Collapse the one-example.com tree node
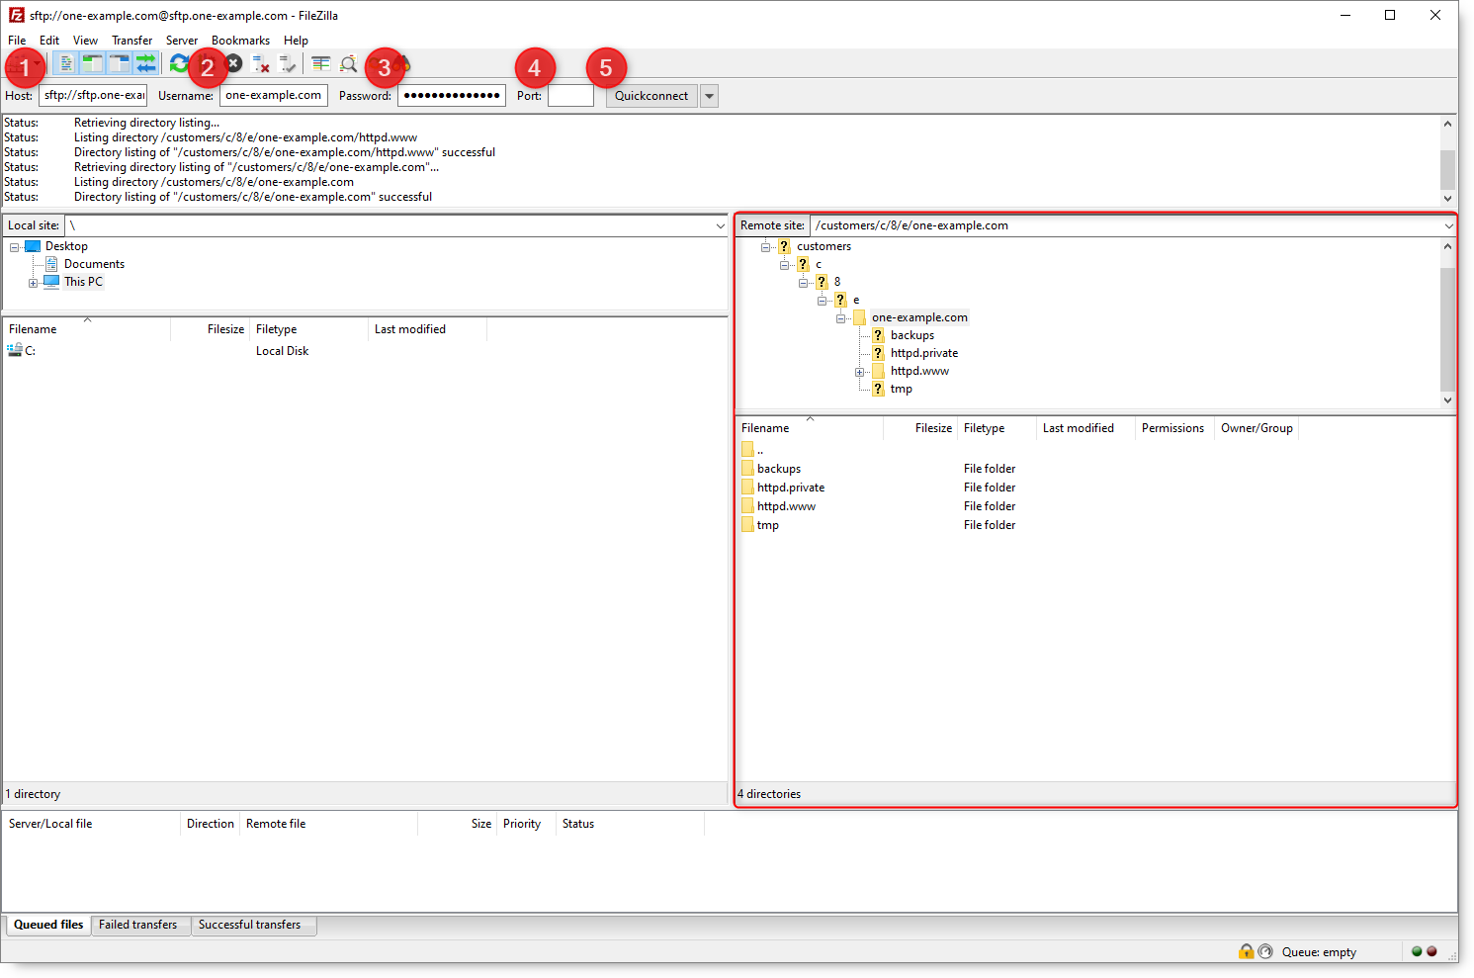This screenshot has height=978, width=1474. tap(841, 317)
